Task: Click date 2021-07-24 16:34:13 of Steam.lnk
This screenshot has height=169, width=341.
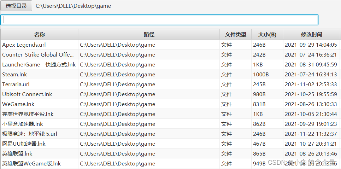Action: click(311, 74)
